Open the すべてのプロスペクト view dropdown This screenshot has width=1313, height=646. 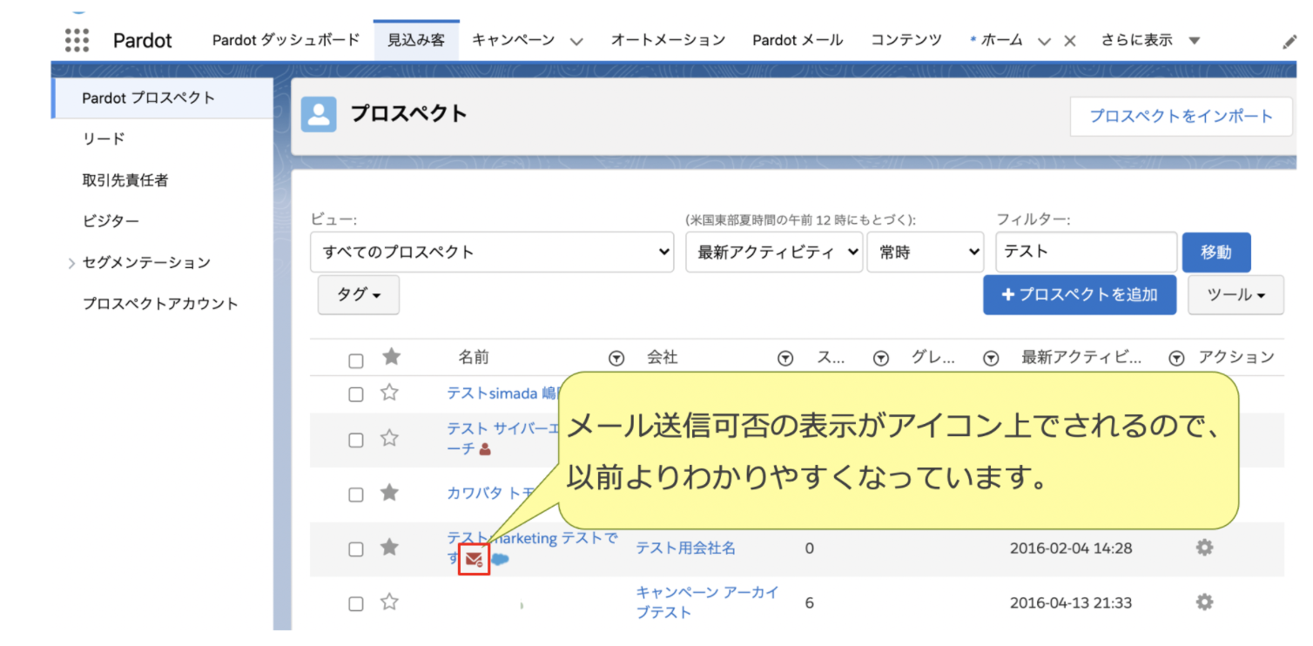point(492,252)
